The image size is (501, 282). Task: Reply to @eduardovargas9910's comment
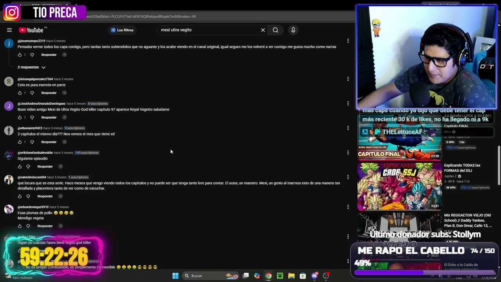tap(45, 226)
